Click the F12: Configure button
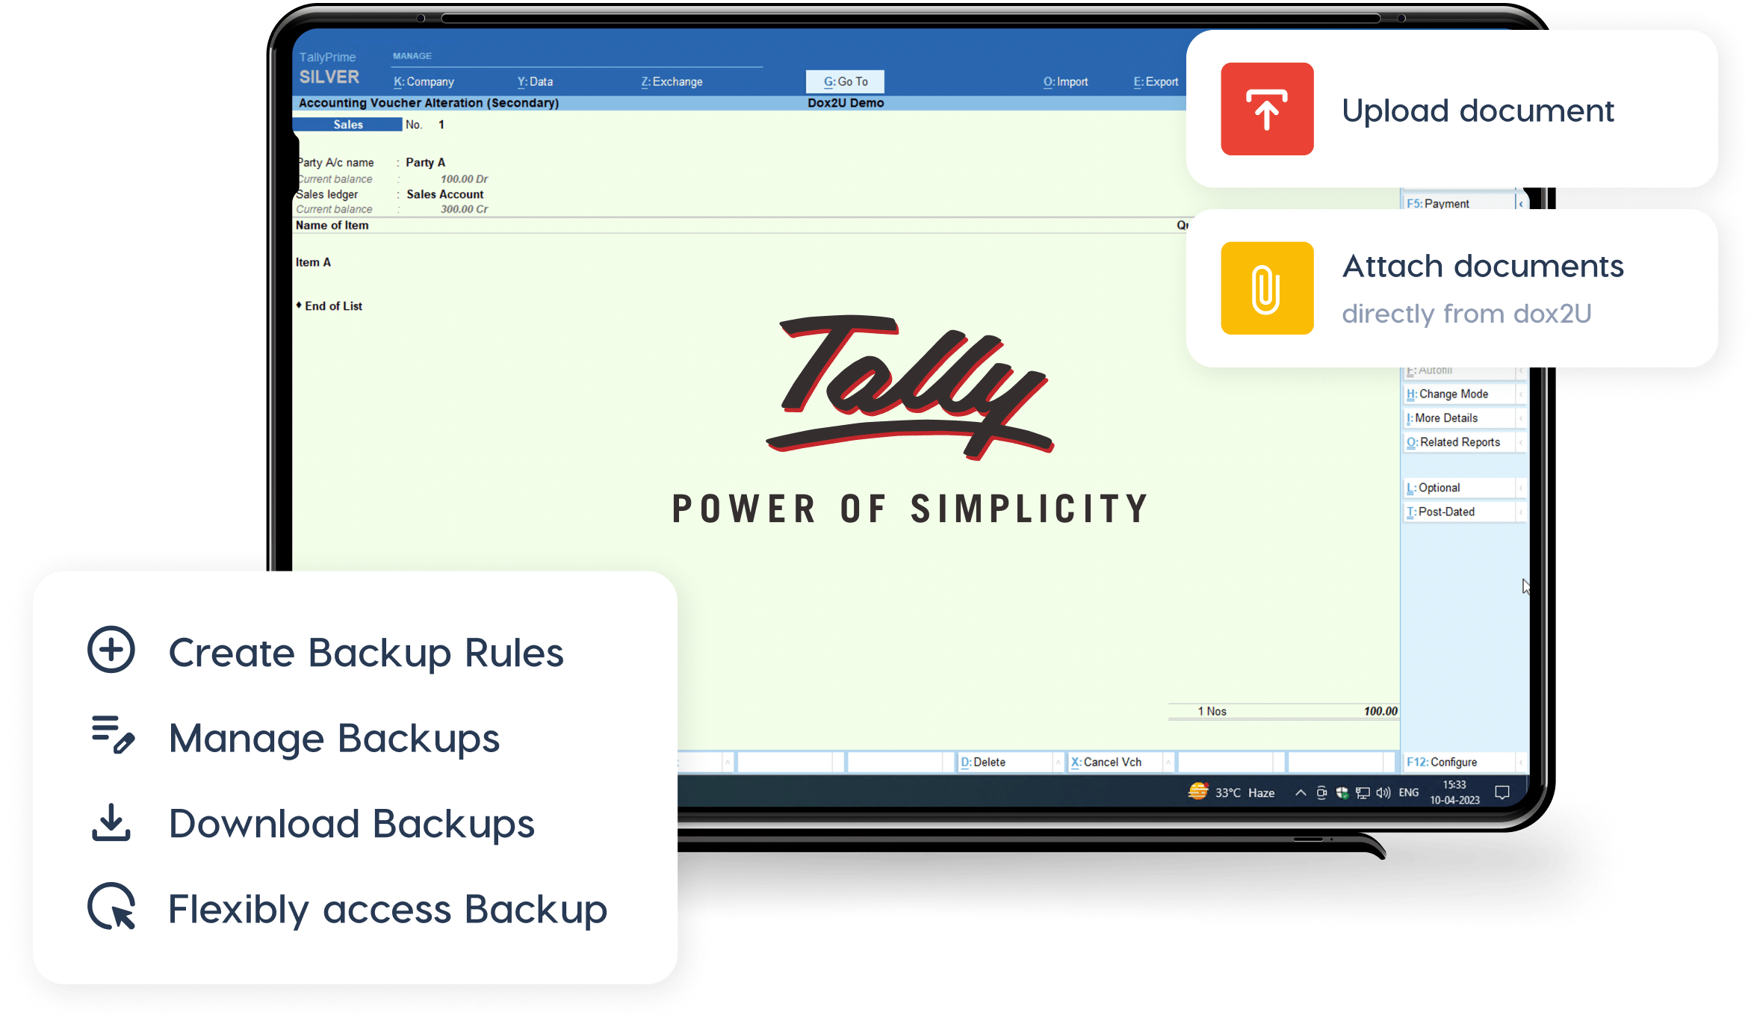1754x1024 pixels. click(1459, 762)
